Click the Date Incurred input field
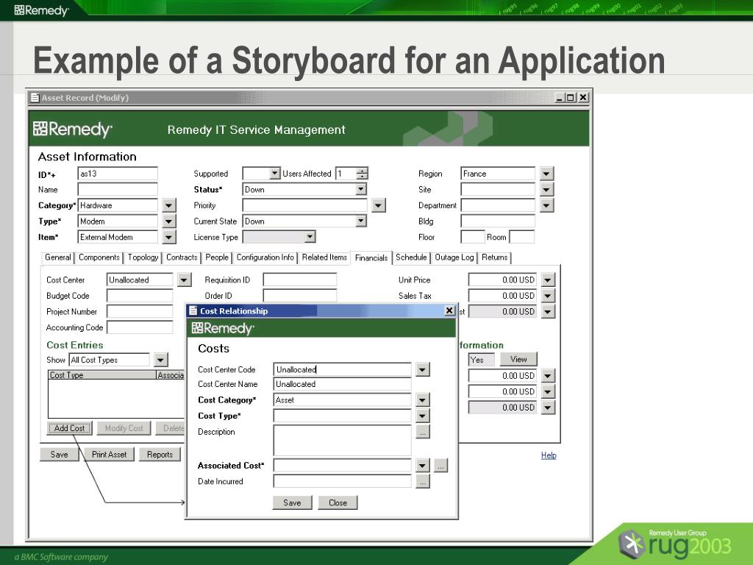Image resolution: width=753 pixels, height=565 pixels. coord(343,481)
